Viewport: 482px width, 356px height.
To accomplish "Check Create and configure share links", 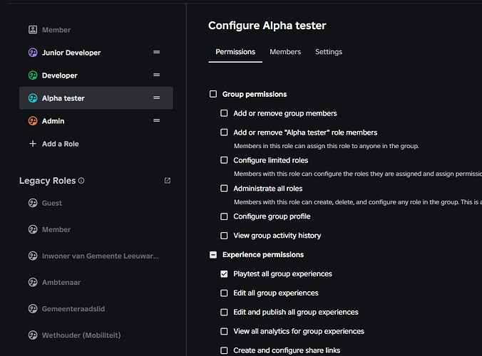I will [x=224, y=350].
